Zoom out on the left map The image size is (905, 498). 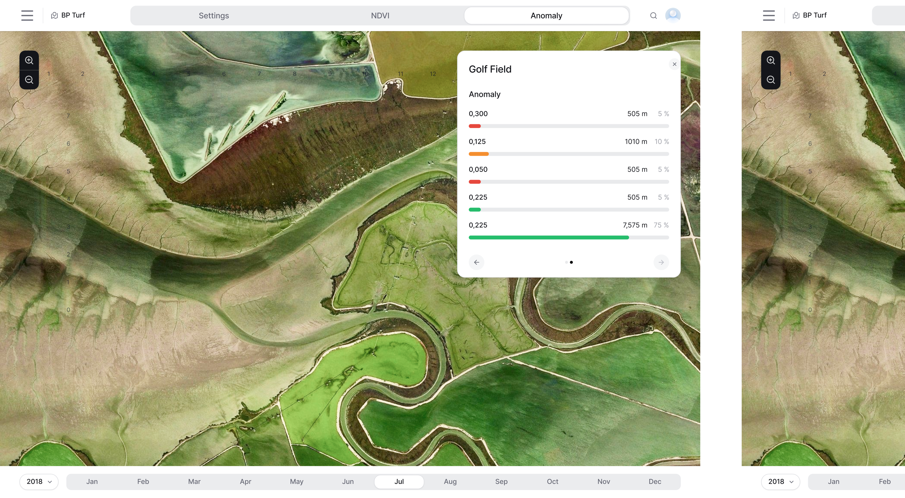tap(29, 80)
